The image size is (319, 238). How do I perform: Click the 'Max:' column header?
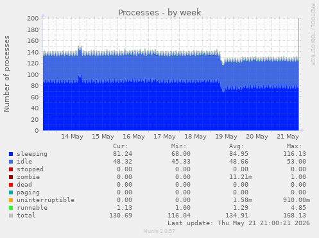pos(295,146)
